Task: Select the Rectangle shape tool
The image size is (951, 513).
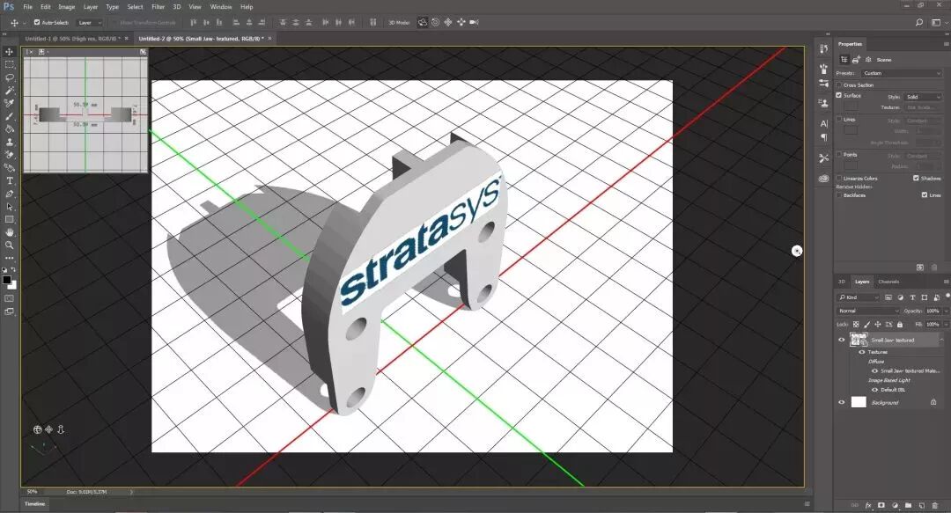Action: (9, 219)
